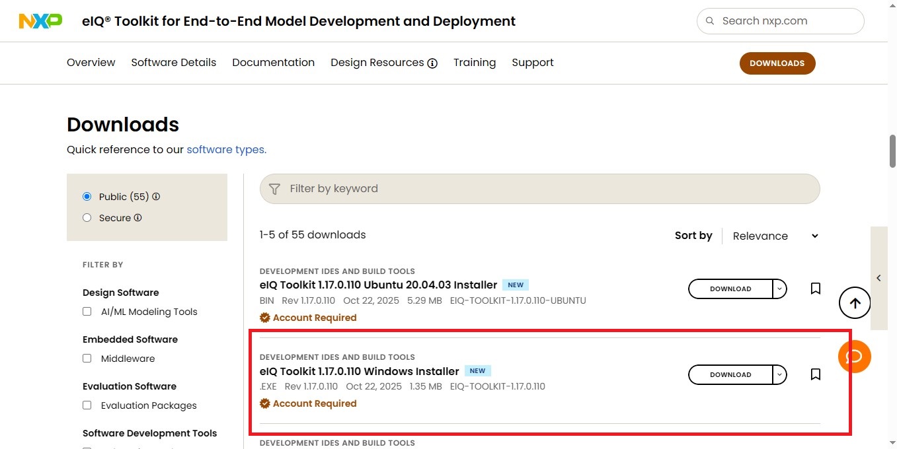Expand download options arrow for Ubuntu Installer
The image size is (897, 449).
(780, 289)
